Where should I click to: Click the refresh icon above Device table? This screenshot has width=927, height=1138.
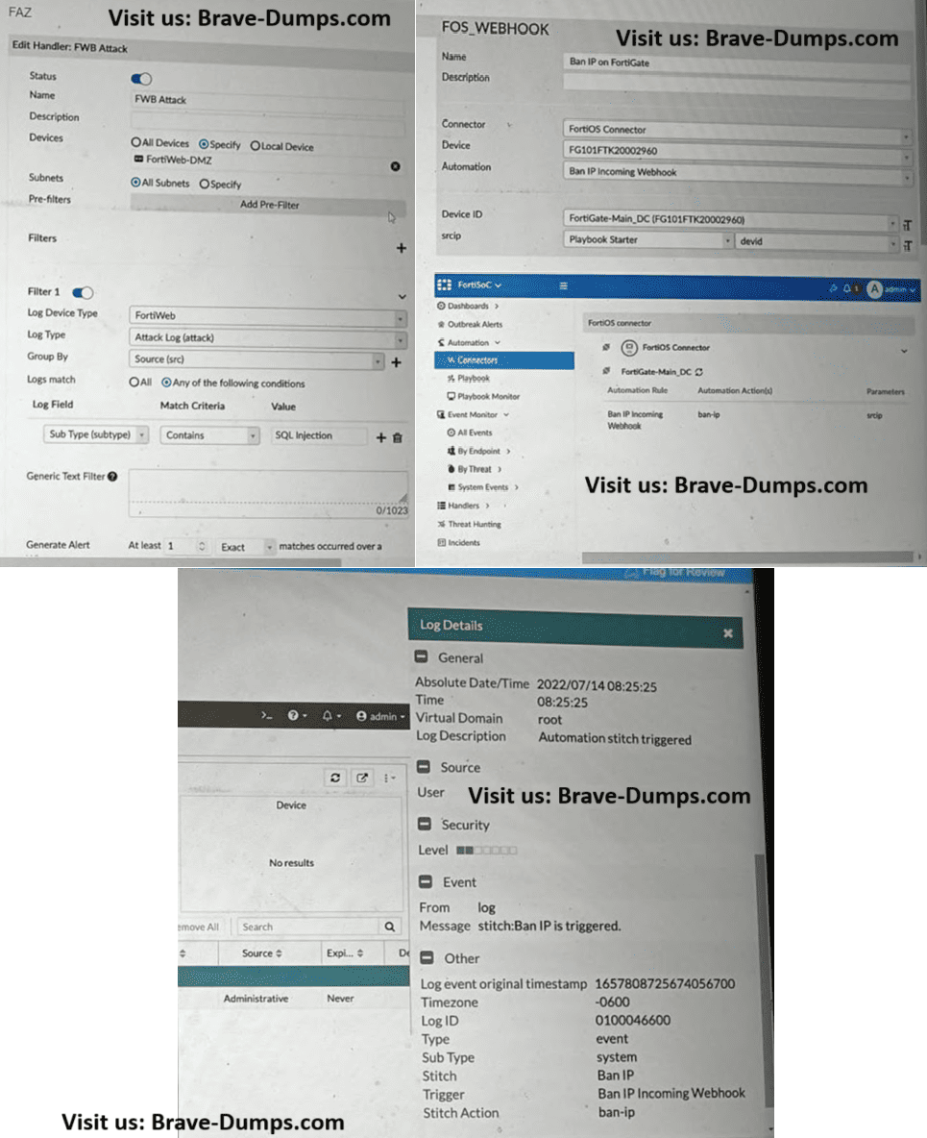334,779
